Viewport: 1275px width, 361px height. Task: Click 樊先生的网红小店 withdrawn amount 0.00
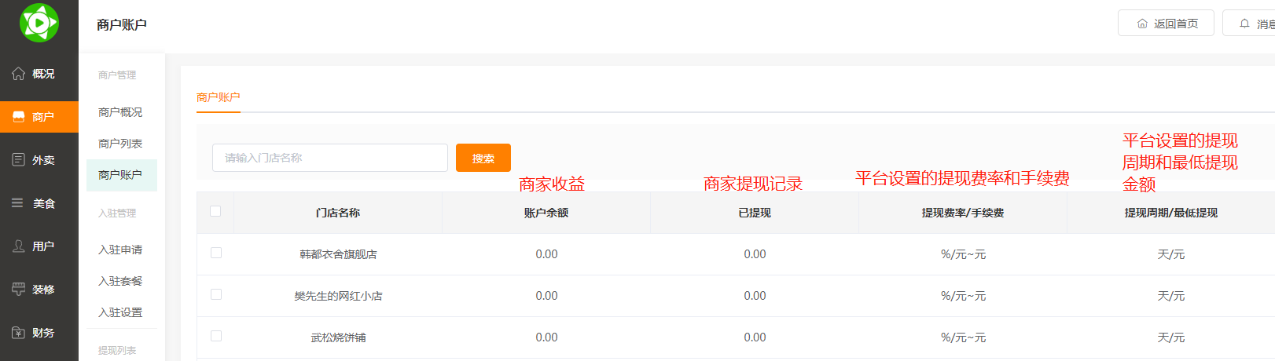click(755, 296)
